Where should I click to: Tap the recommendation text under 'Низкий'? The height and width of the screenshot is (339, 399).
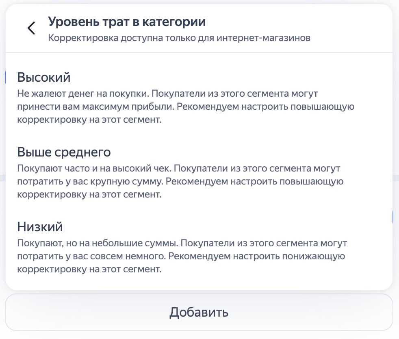point(181,256)
